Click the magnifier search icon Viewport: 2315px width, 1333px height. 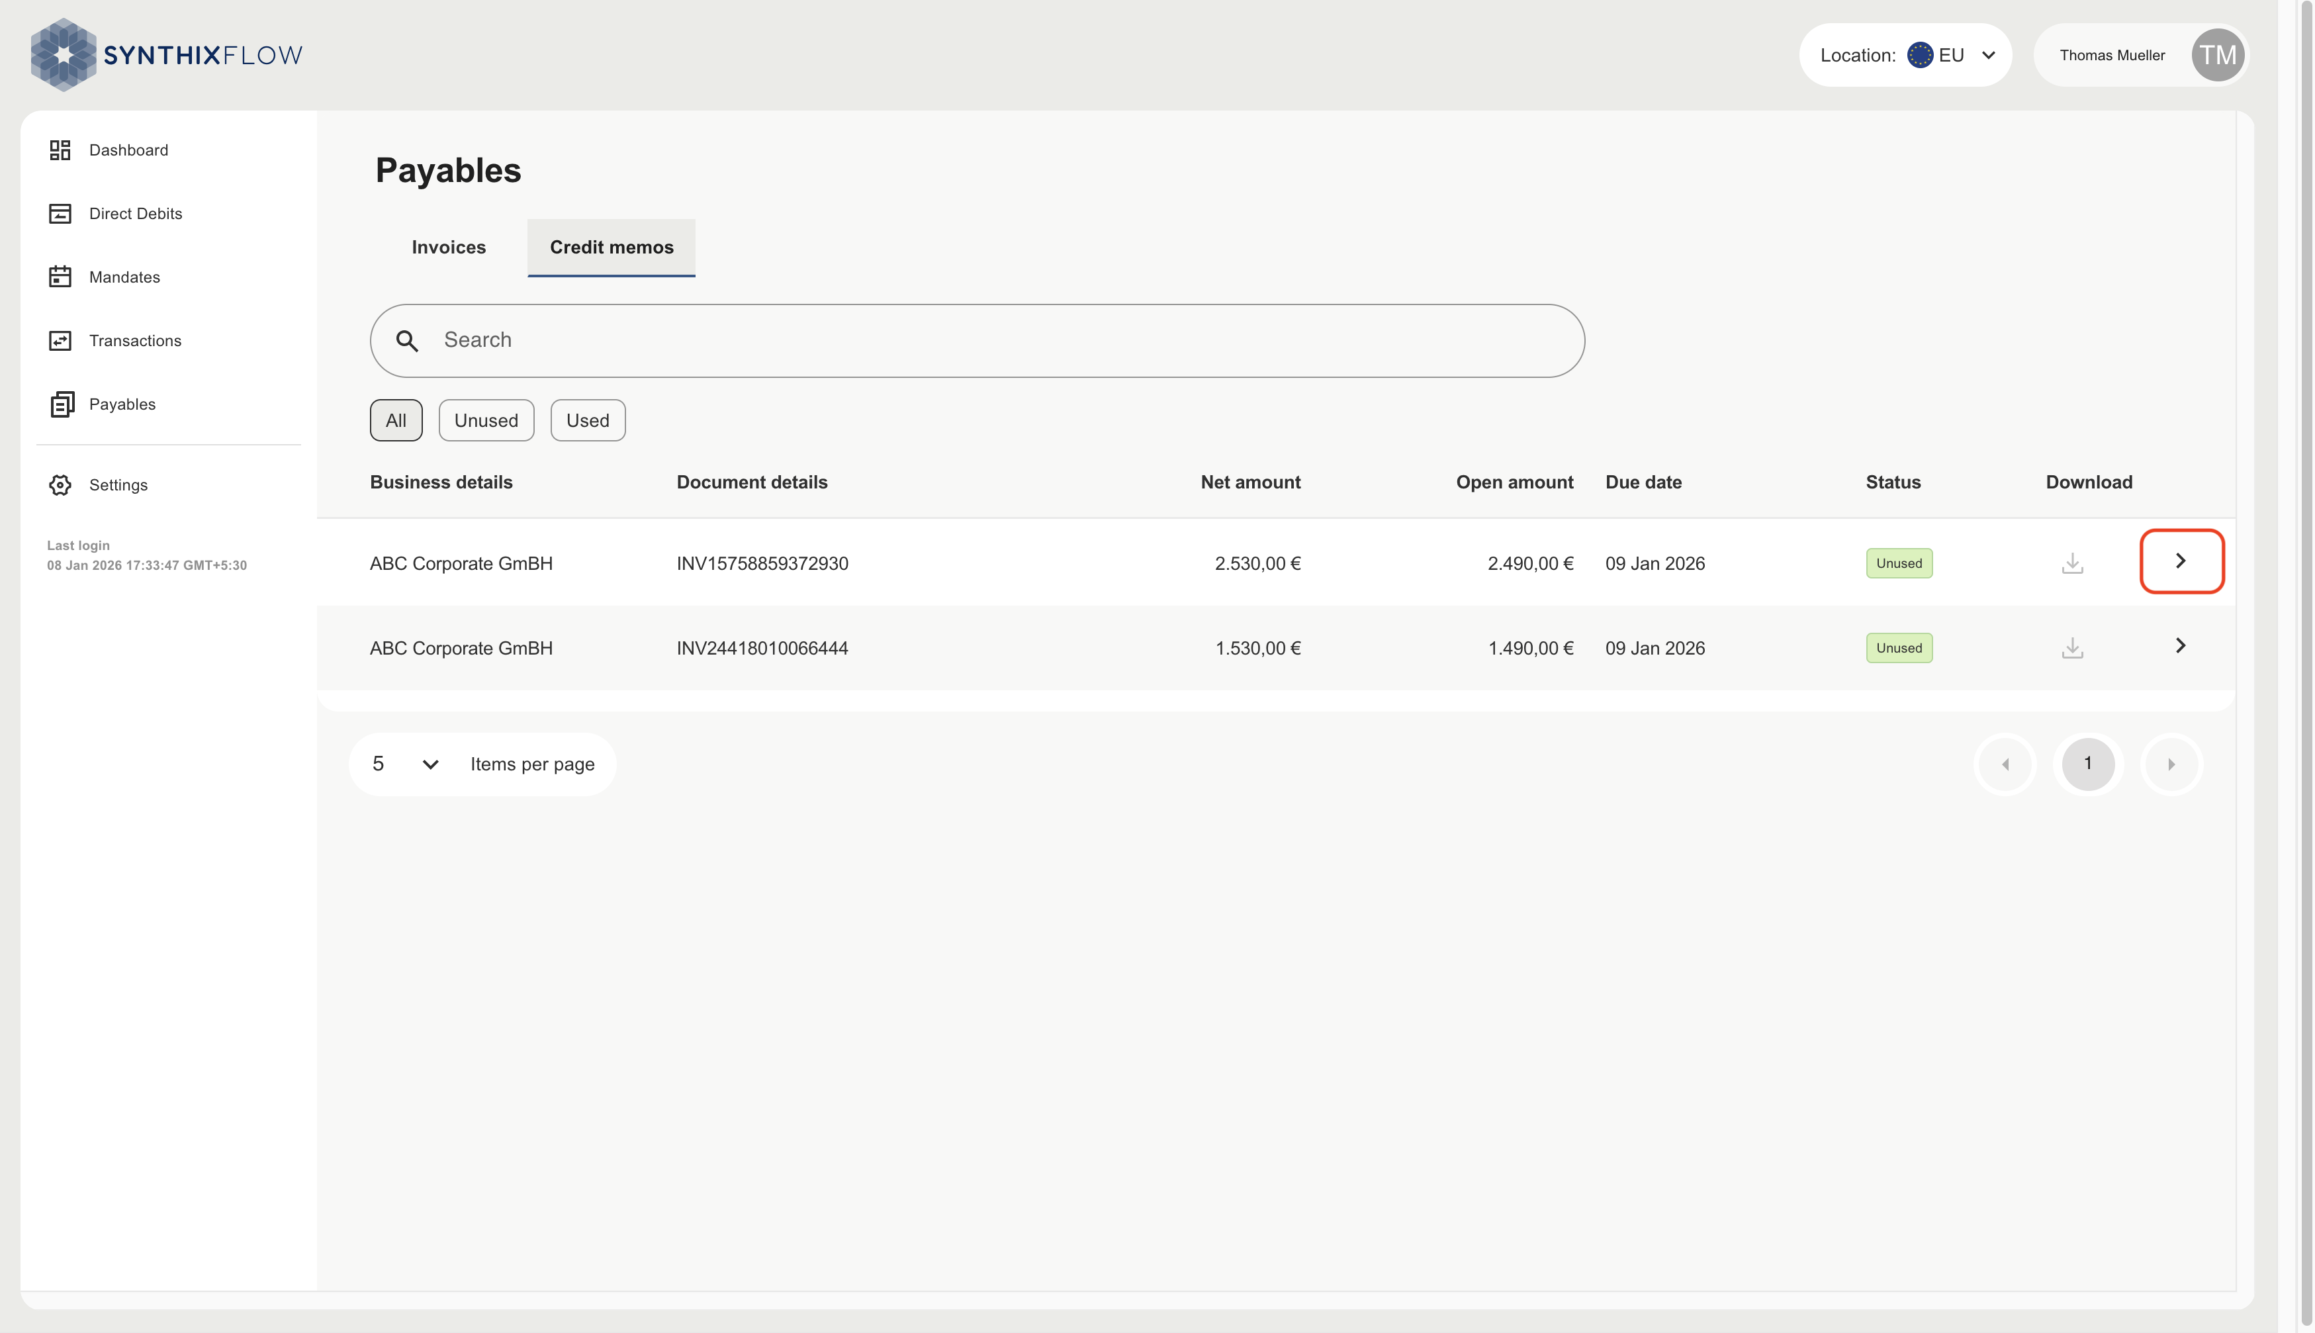coord(408,341)
